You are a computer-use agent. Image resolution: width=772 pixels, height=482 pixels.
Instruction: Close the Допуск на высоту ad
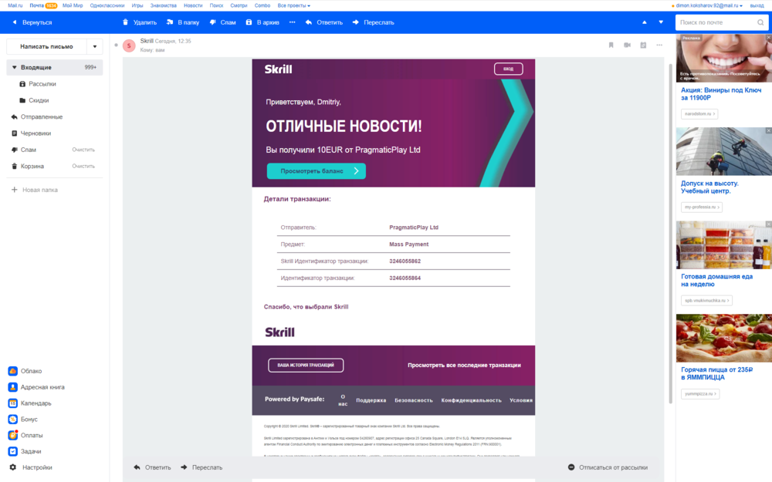coord(768,130)
